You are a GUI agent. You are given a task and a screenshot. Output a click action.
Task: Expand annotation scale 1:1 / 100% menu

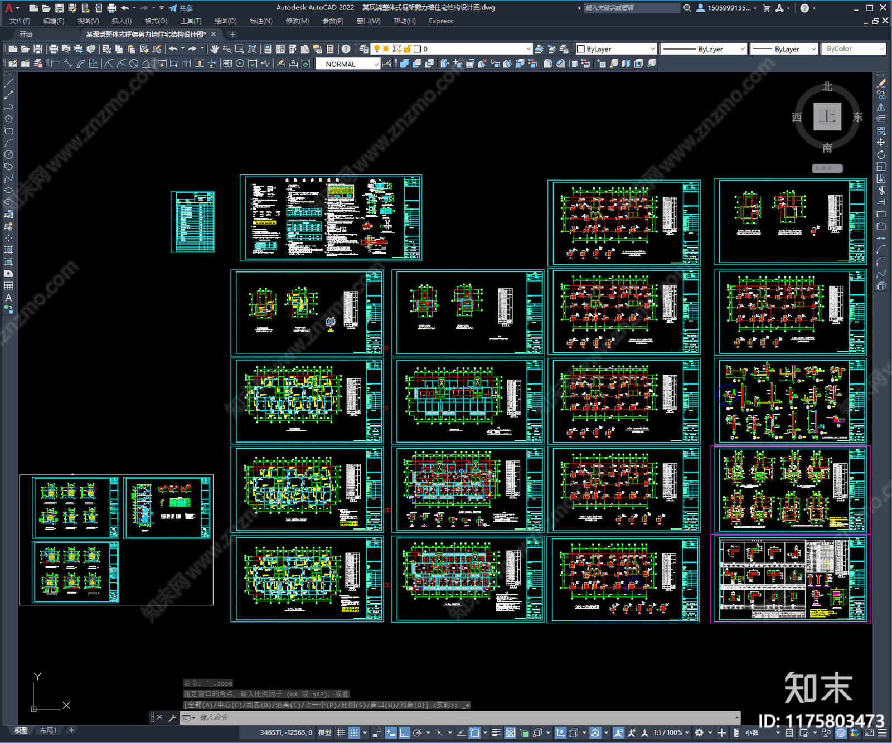(671, 732)
